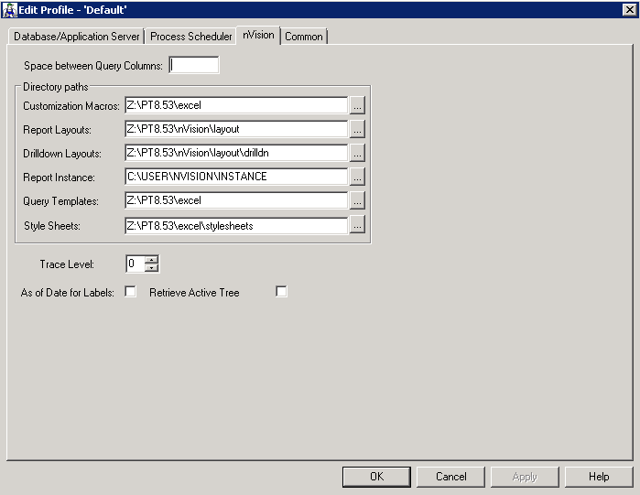Click the Drilldown Layouts path field

[x=236, y=153]
